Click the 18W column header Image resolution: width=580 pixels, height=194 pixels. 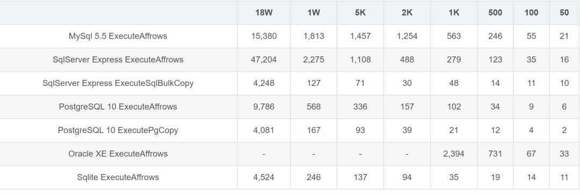[264, 12]
